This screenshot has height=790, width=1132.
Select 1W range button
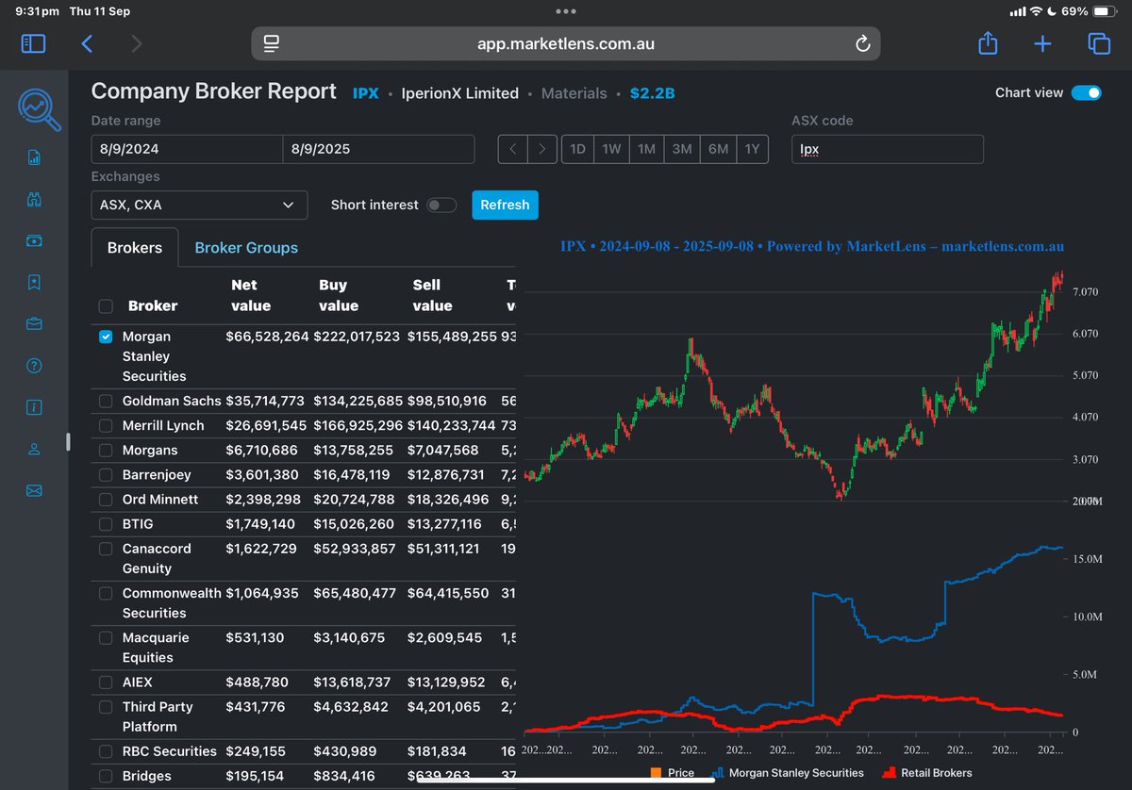pos(612,149)
